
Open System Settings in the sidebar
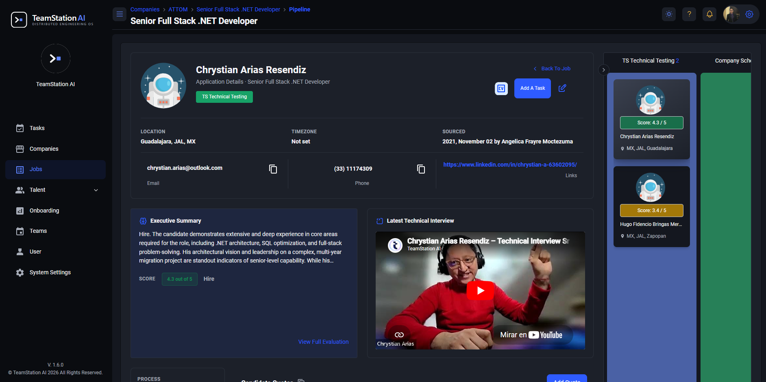(55, 272)
